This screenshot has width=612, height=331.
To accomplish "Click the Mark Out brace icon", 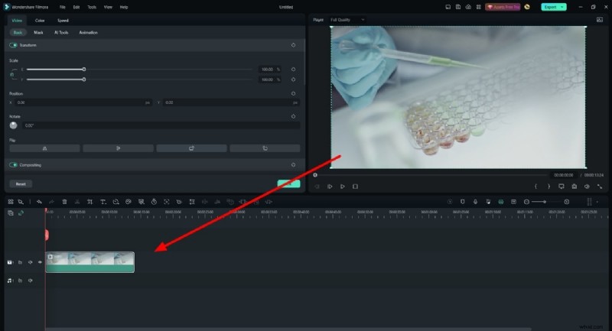I will 549,187.
